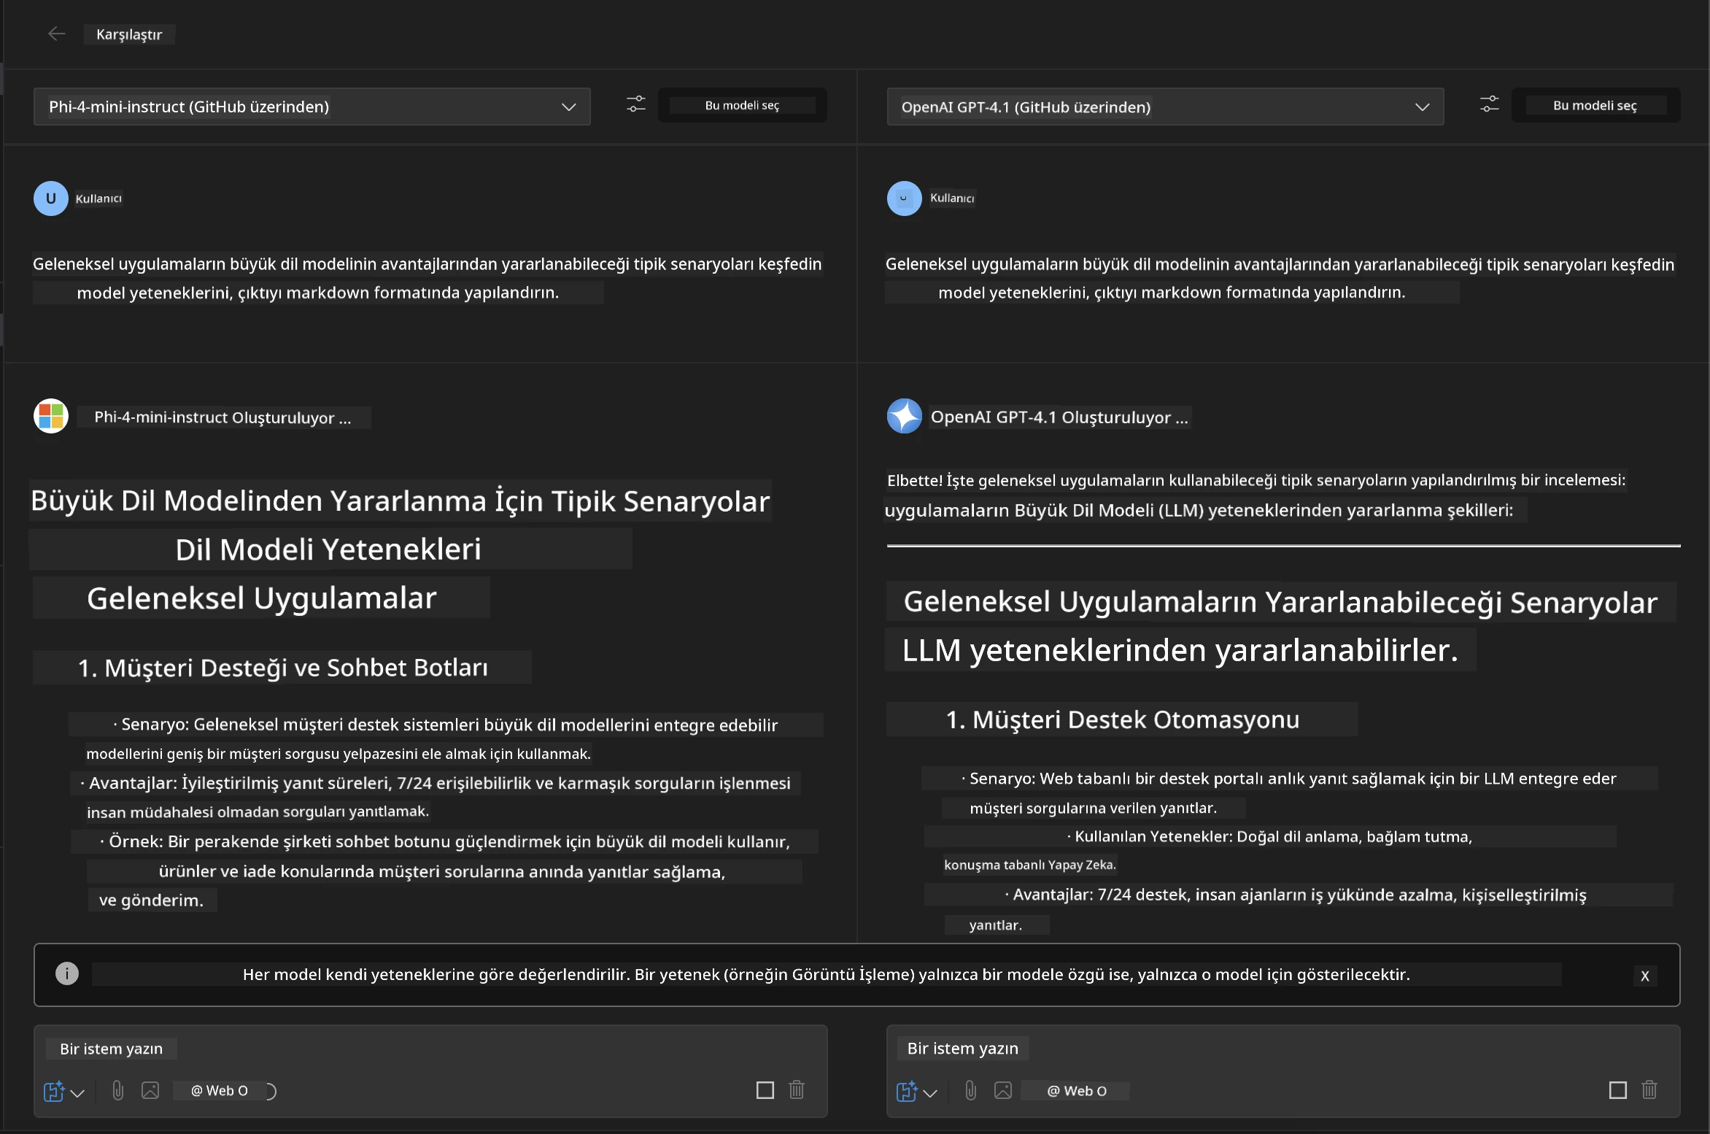The width and height of the screenshot is (1710, 1134).
Task: Click '1. Müşteri Desteği ve Sohbet Botları' heading
Action: (x=283, y=668)
